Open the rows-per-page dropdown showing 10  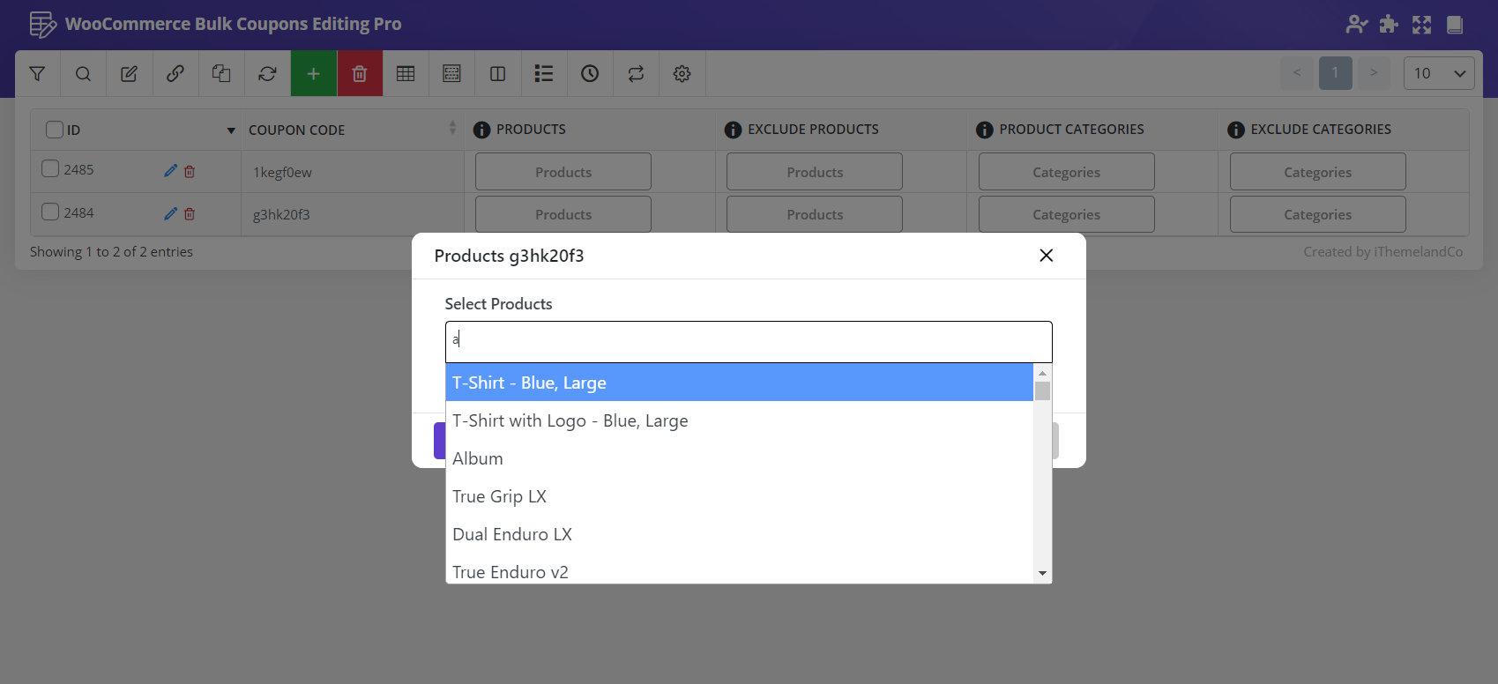[1438, 73]
